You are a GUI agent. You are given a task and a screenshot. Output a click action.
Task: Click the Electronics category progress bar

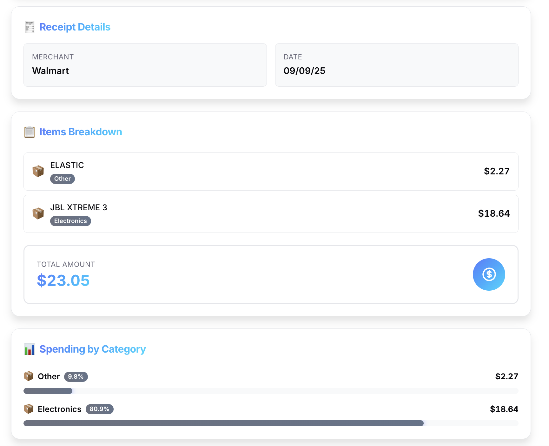click(x=271, y=423)
